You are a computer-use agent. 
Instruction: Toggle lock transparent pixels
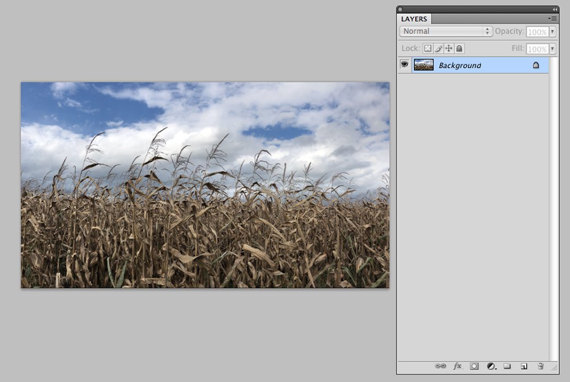428,48
